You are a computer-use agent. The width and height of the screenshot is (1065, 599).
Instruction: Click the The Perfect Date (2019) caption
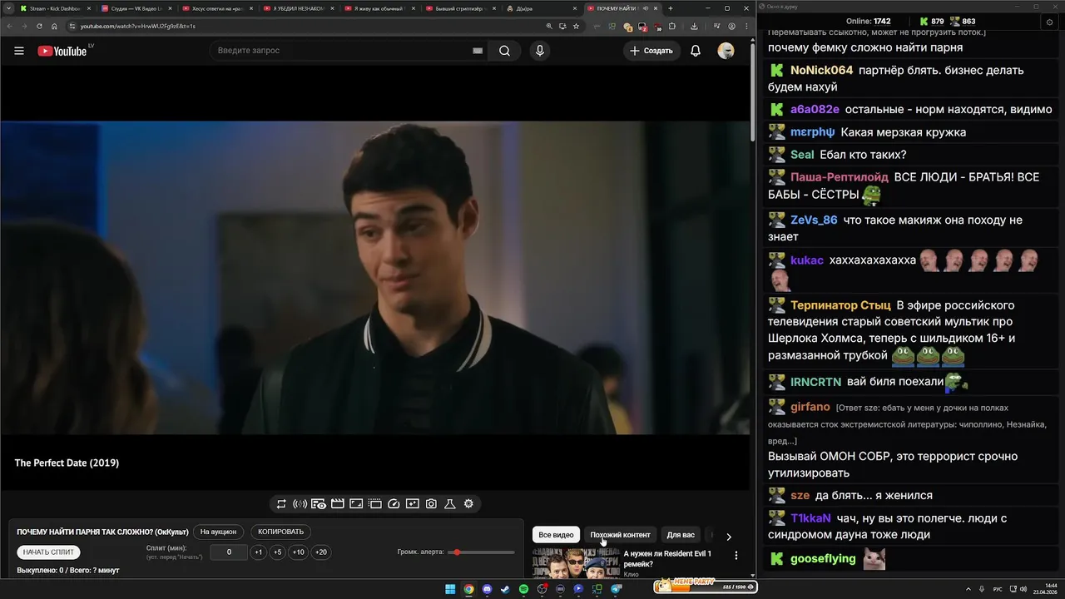(67, 463)
